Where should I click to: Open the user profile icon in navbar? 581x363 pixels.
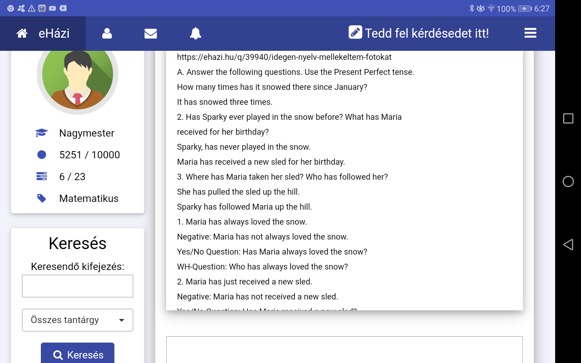pos(107,34)
